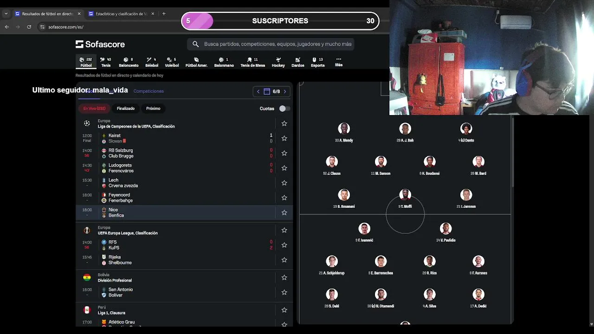The height and width of the screenshot is (334, 594).
Task: Favorite the Kairat vs Slovan match
Action: tap(284, 138)
